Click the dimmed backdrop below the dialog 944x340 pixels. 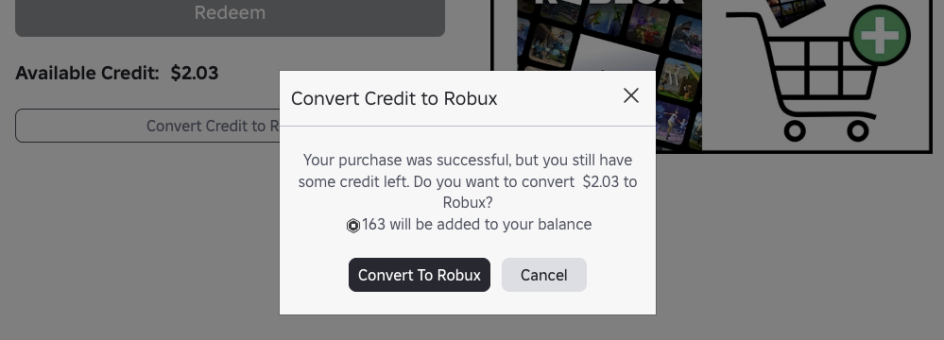click(x=467, y=328)
